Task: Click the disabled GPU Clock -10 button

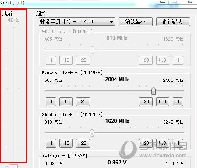Action: [x=66, y=60]
